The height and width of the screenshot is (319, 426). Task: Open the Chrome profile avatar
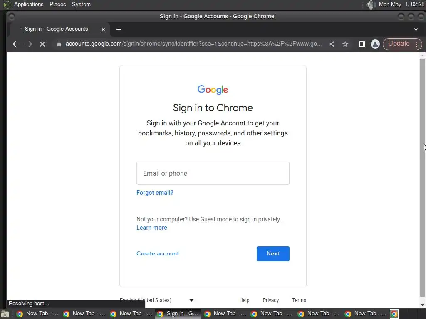point(375,44)
